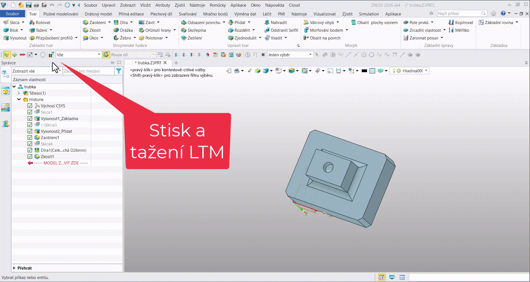The image size is (530, 282).
Task: Open the Soubor ribbon tab
Action: pos(12,14)
